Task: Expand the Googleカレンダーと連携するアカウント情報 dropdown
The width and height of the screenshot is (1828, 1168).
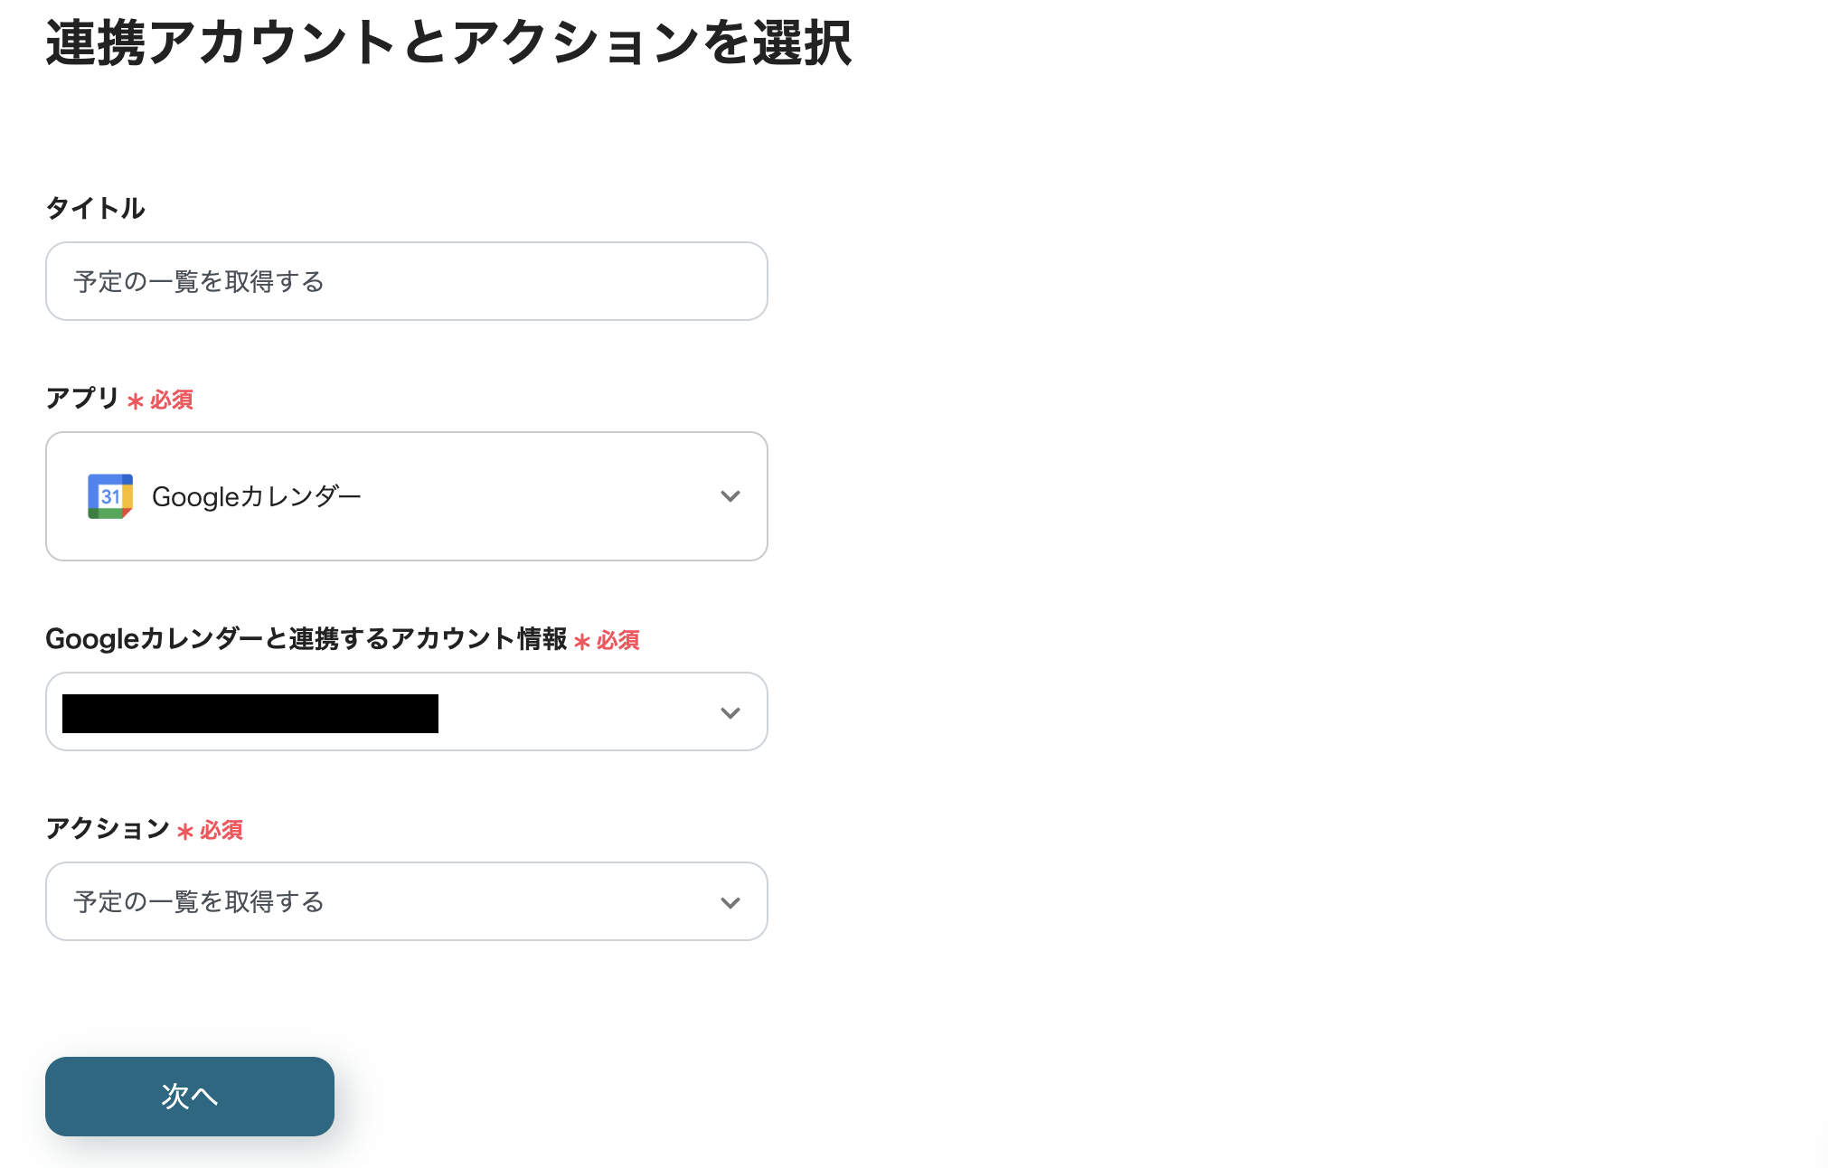Action: tap(730, 711)
